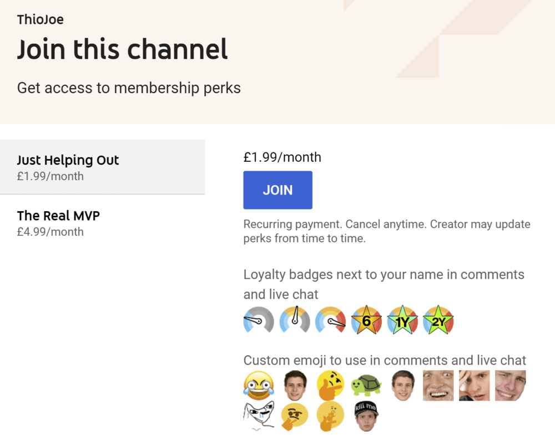Click the thinking hand-on-chin emoji

(331, 385)
